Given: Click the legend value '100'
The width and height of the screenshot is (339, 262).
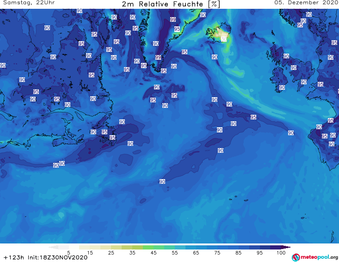Looking at the screenshot, I should 281,253.
